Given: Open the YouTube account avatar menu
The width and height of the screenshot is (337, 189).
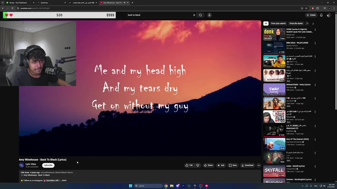Looking at the screenshot, I should coord(329,15).
